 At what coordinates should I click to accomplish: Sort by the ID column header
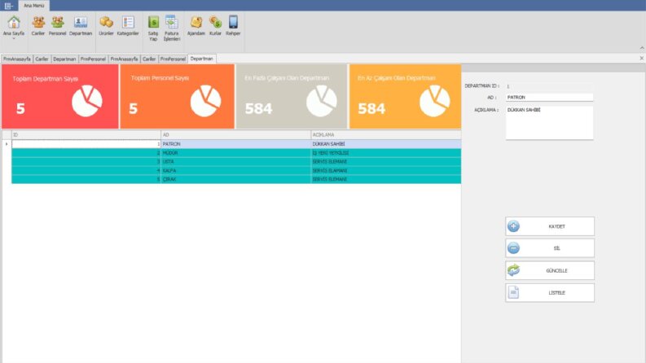[x=86, y=134]
